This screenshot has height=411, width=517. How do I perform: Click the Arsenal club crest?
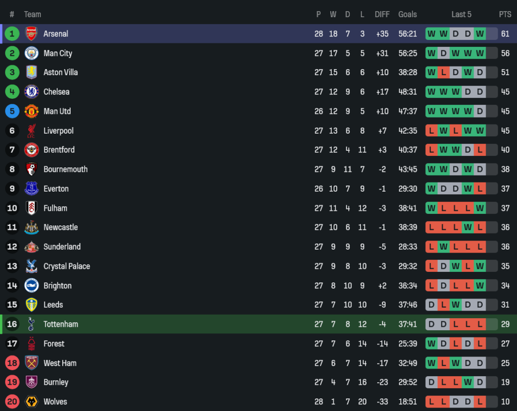(31, 34)
